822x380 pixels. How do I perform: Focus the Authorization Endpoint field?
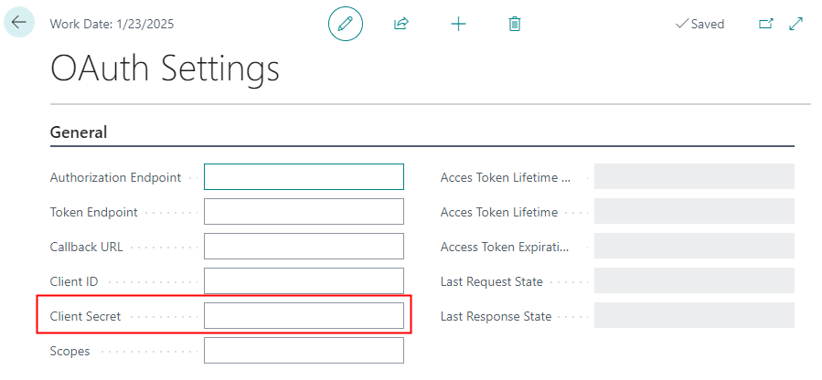click(x=304, y=177)
